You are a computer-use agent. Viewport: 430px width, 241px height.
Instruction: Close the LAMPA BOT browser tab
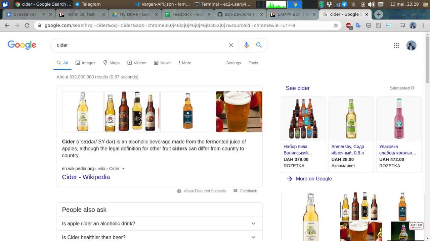[x=314, y=14]
